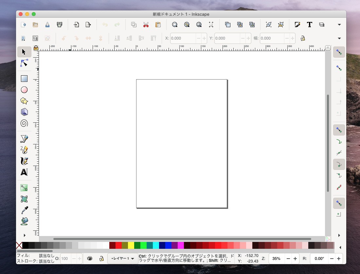Expand the command bar overflow arrow

[339, 25]
